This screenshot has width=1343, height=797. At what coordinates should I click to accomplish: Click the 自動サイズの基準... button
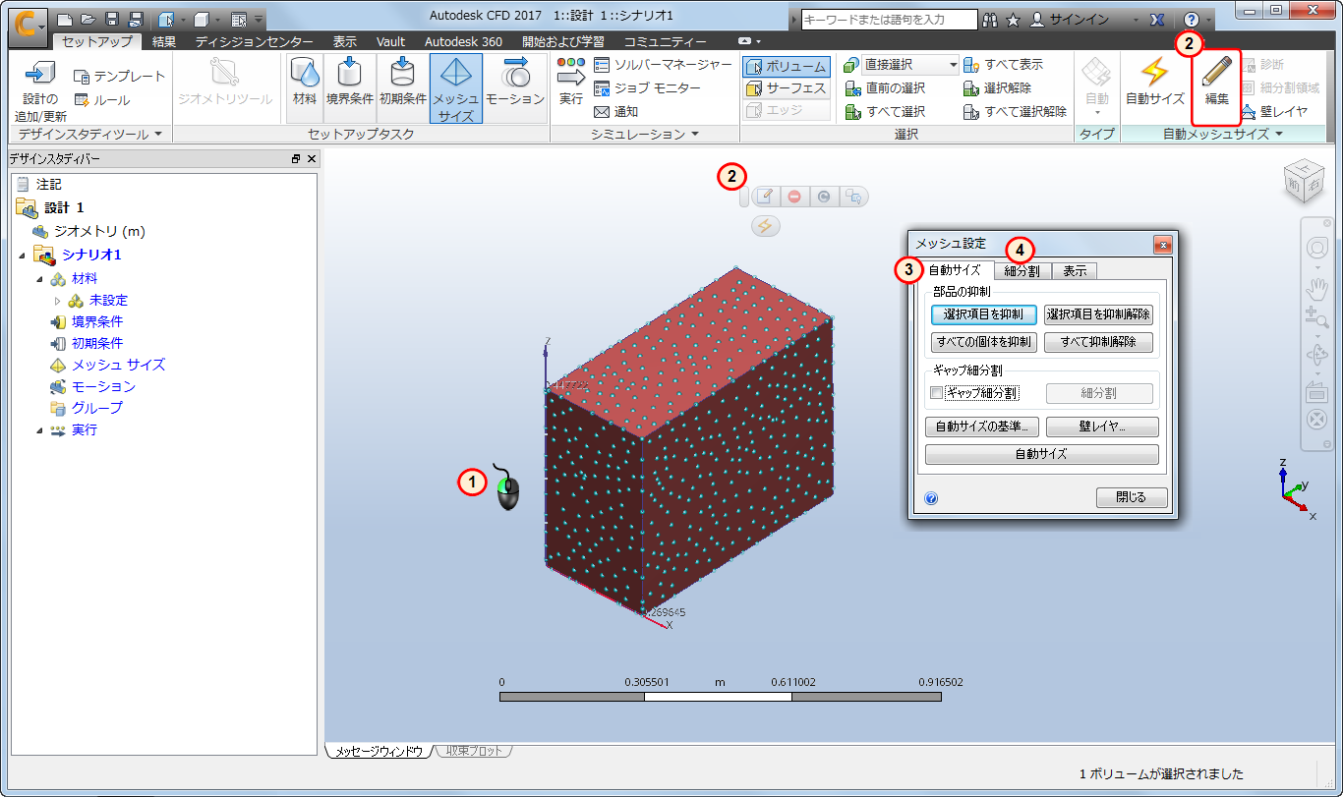click(x=982, y=427)
